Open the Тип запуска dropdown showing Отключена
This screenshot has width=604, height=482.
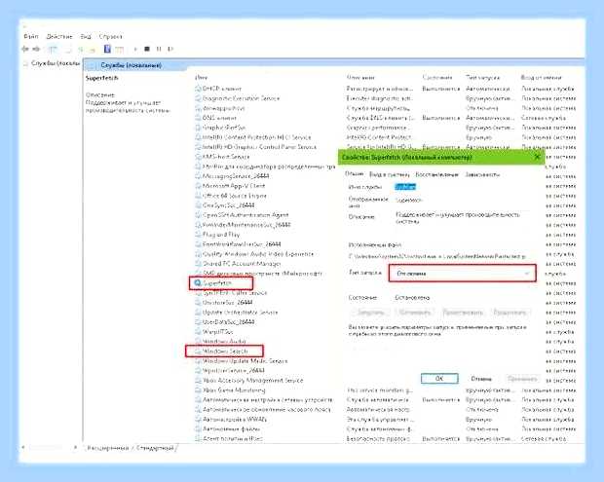click(462, 274)
